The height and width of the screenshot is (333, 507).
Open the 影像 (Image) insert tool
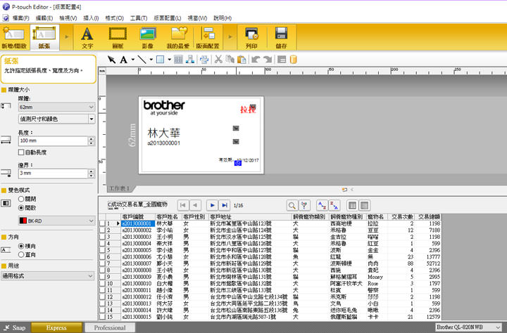point(148,37)
